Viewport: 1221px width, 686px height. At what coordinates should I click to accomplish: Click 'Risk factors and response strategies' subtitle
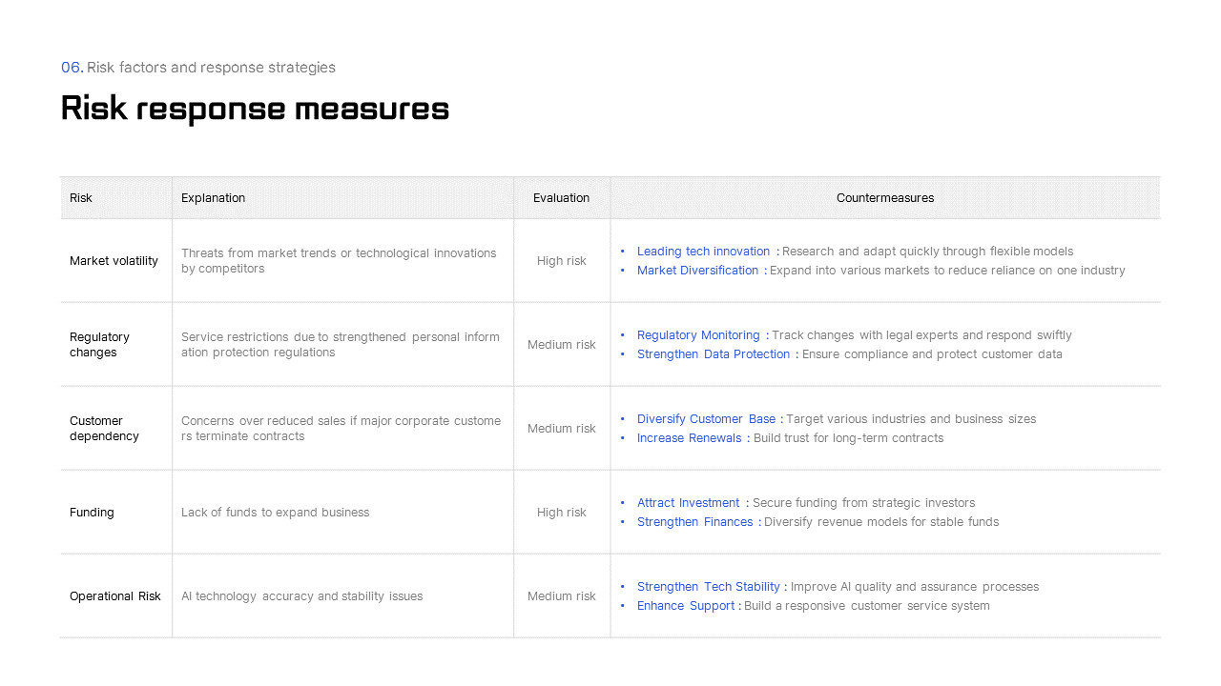point(211,68)
